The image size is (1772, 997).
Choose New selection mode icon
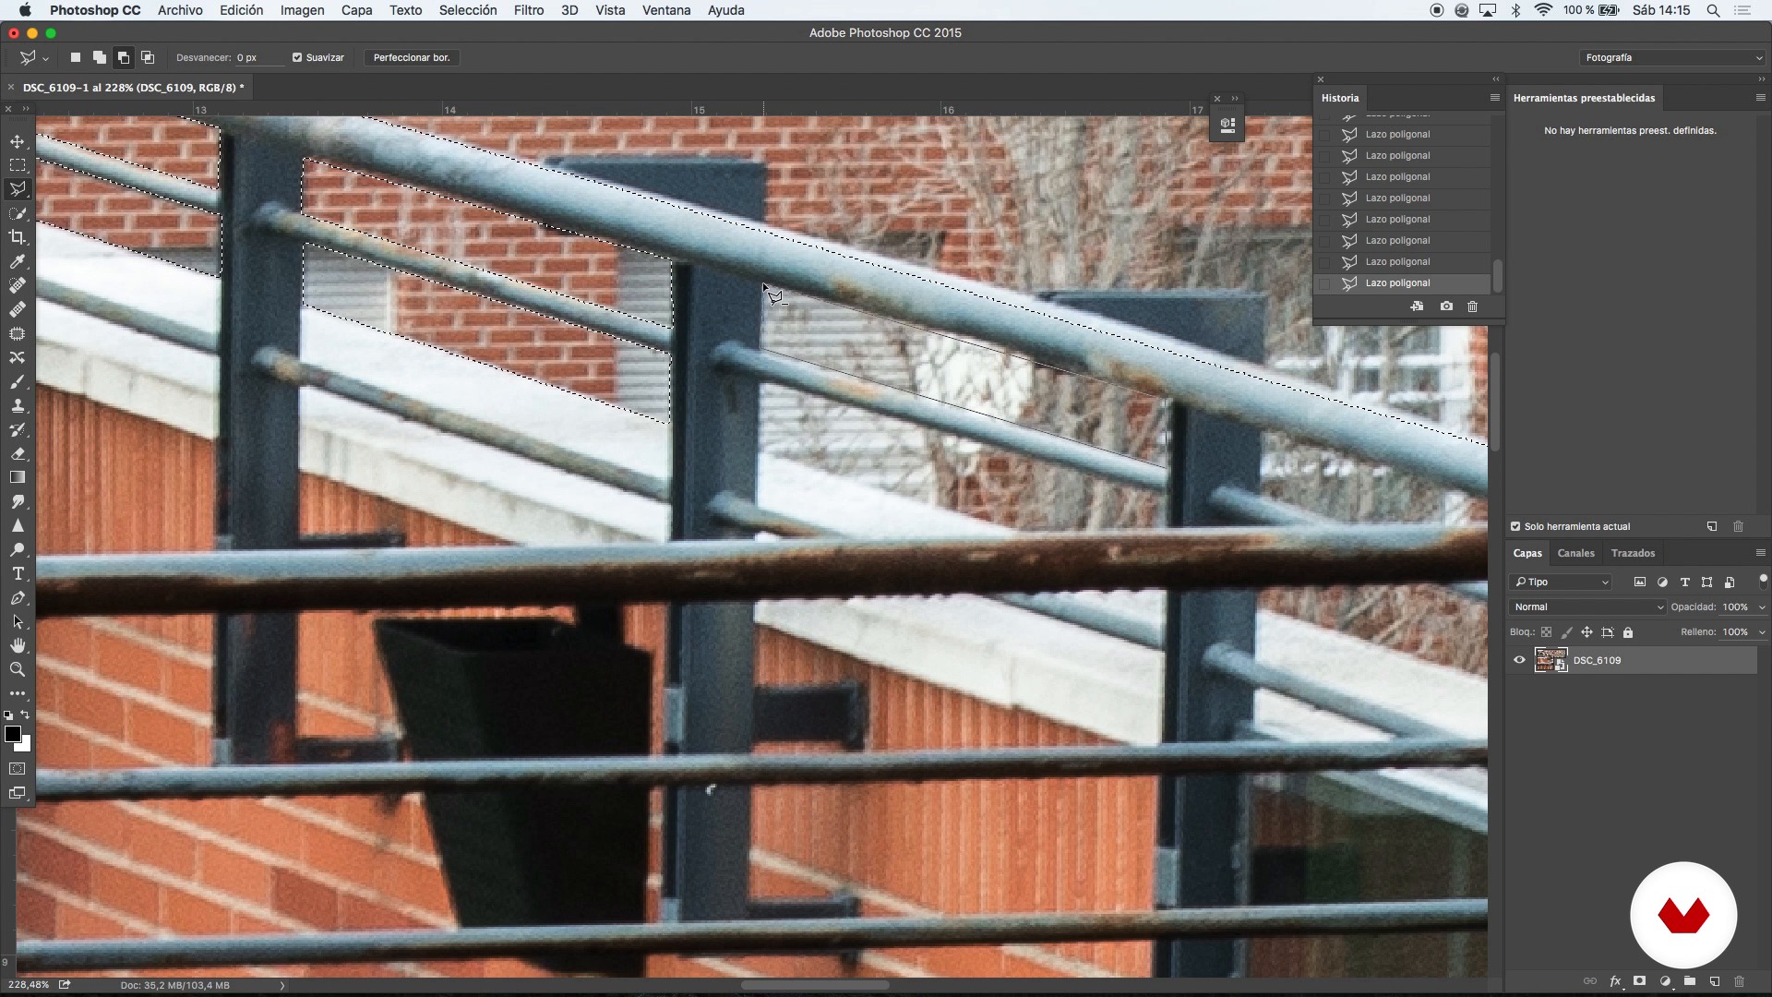(x=76, y=57)
